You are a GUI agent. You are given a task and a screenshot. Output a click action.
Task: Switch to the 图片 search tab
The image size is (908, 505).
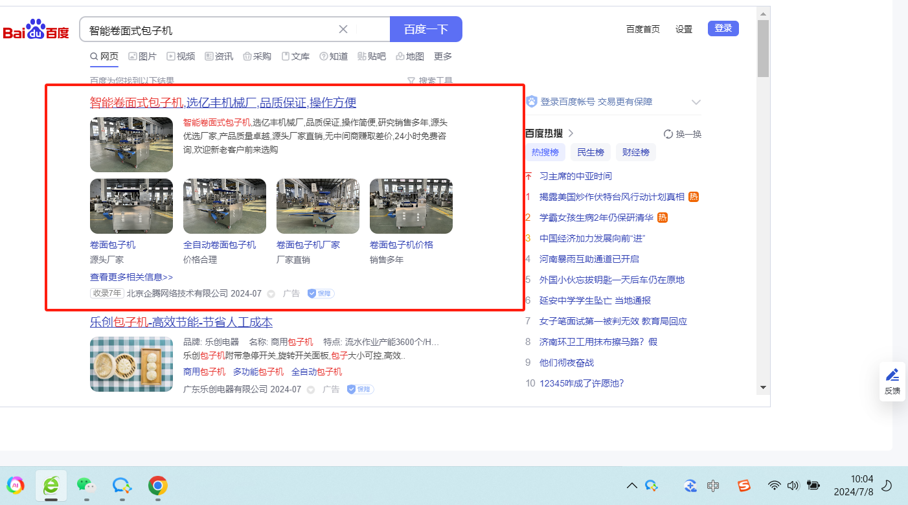[x=142, y=56]
